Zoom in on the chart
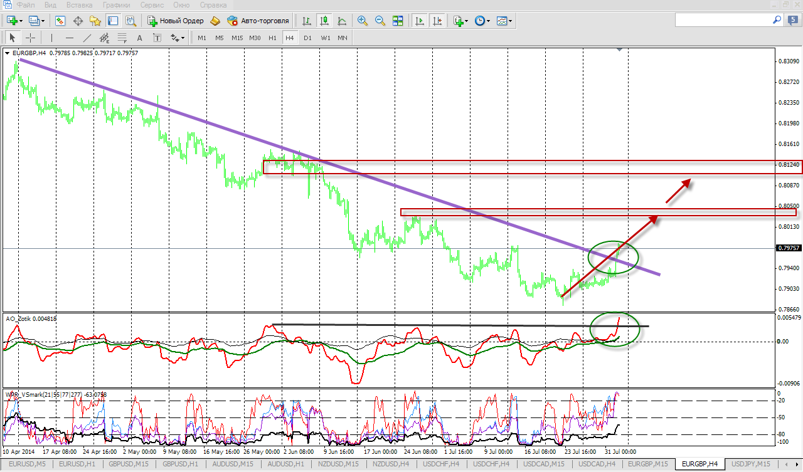803x472 pixels. [362, 21]
